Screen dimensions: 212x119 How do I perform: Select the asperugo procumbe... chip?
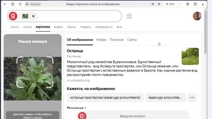[x=166, y=98]
